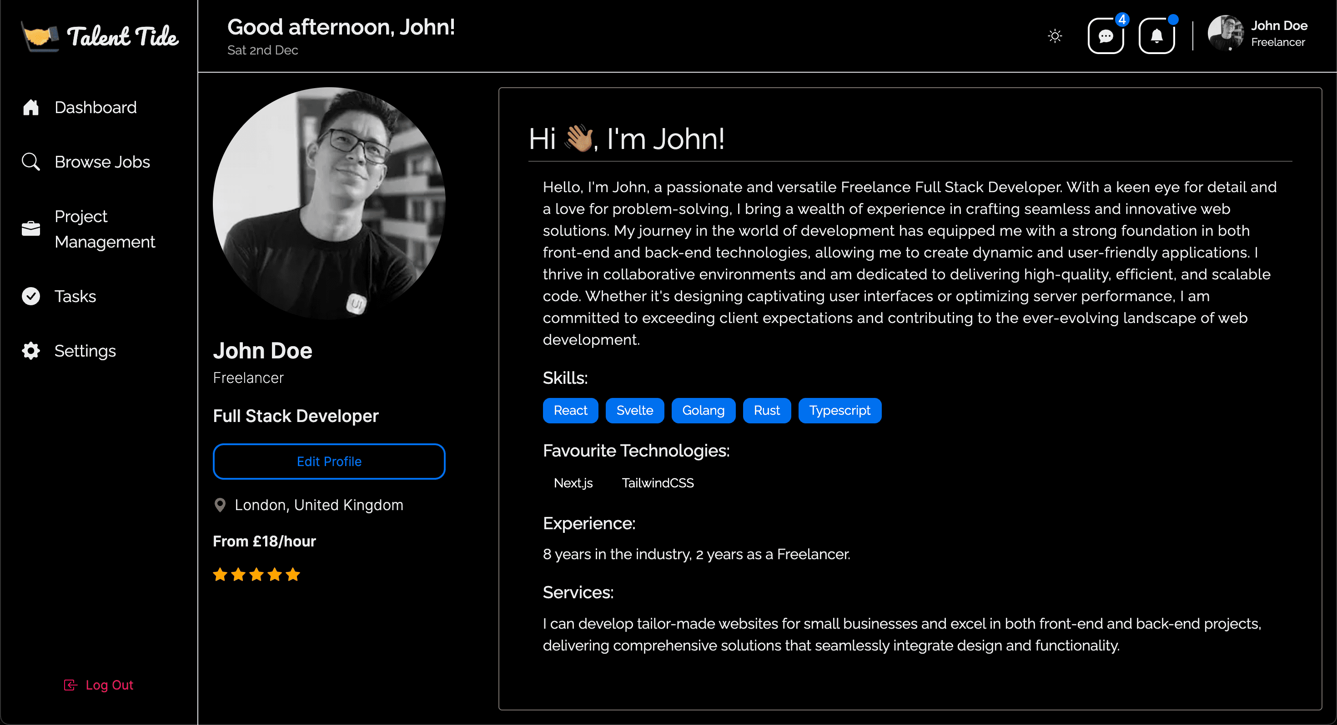Click the five-star rating
1337x725 pixels.
coord(256,575)
